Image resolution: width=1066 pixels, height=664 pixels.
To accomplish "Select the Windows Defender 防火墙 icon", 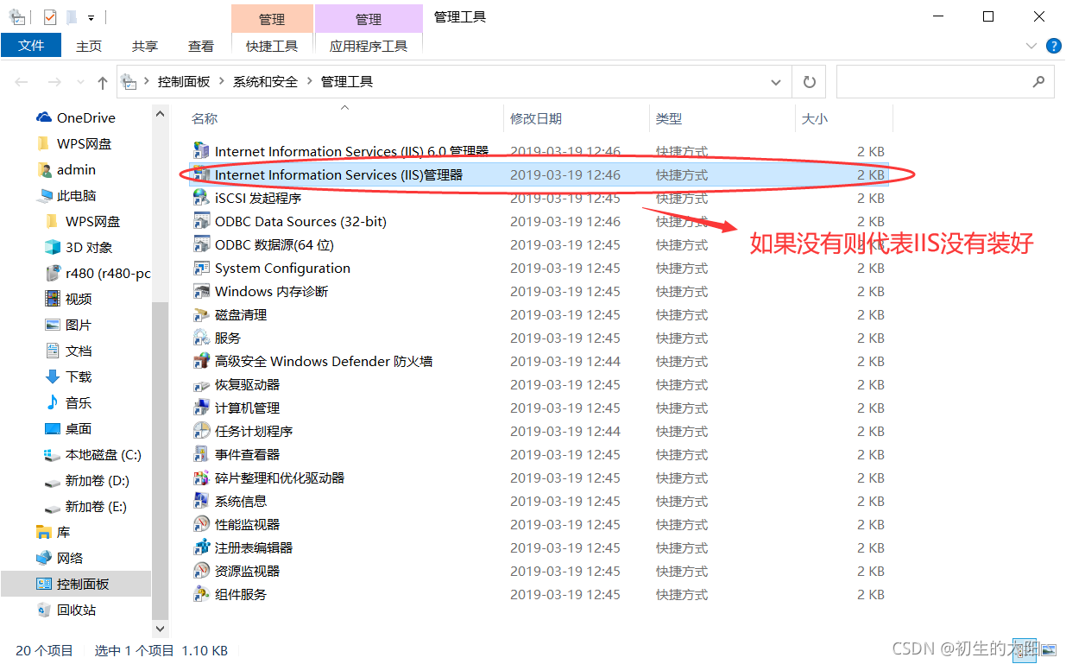I will [201, 361].
